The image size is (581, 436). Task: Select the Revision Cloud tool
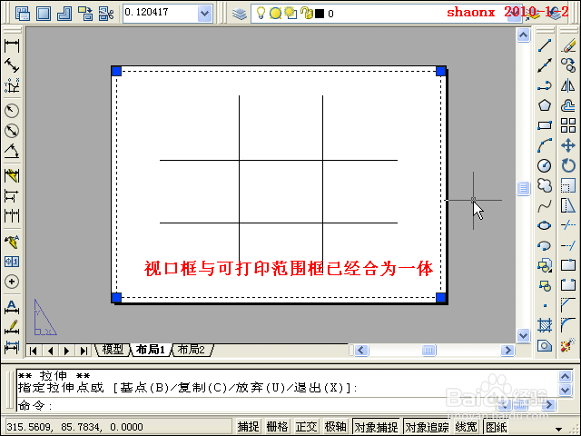click(x=545, y=185)
